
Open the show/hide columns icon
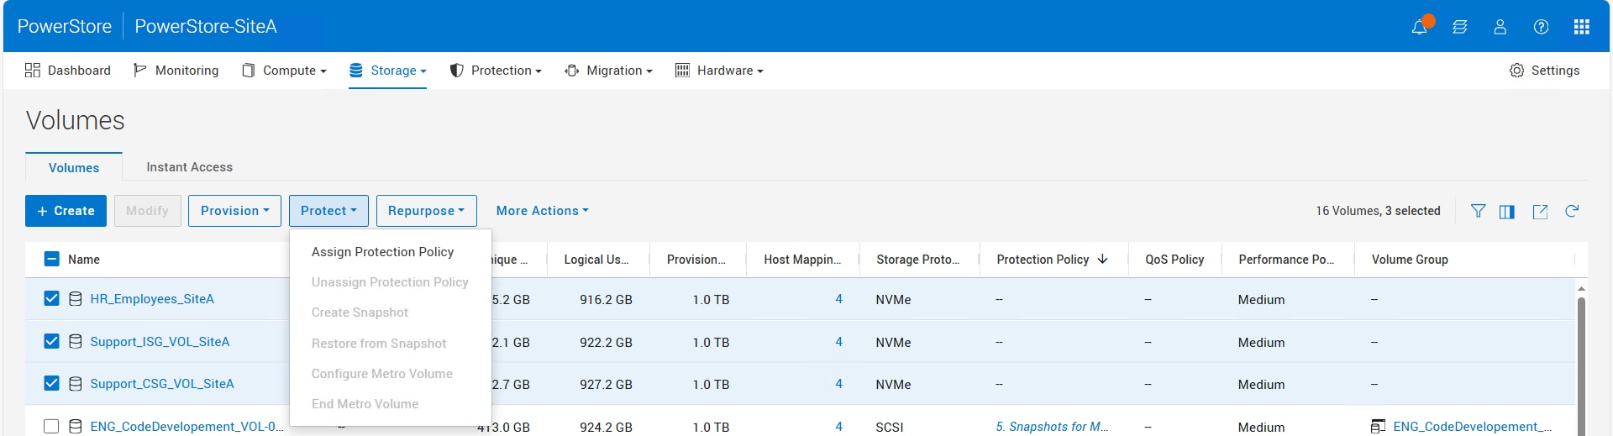(x=1507, y=212)
